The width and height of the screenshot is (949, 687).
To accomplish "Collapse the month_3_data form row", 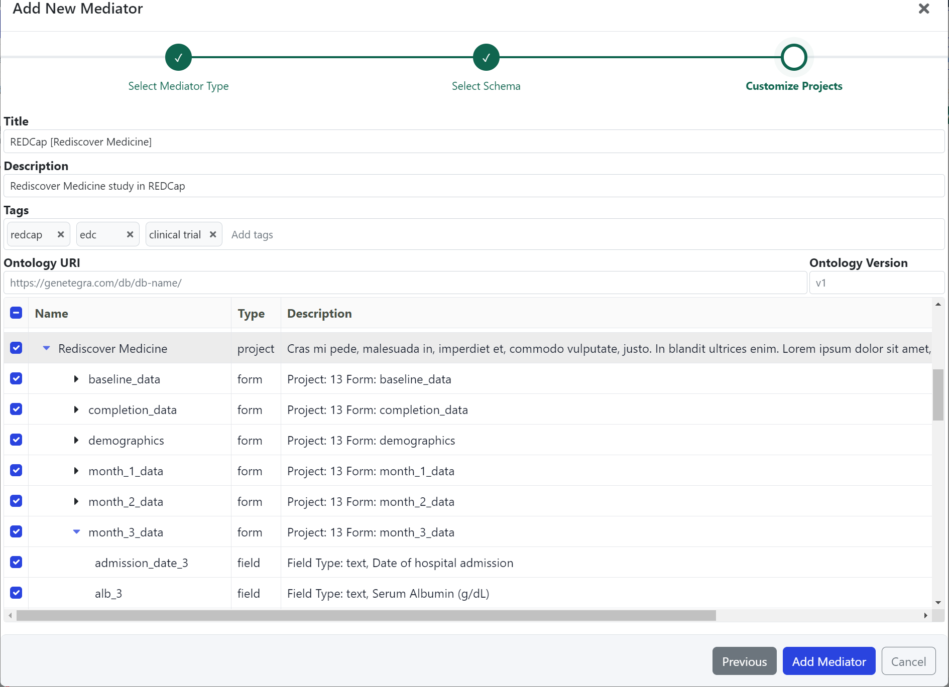I will pyautogui.click(x=76, y=532).
